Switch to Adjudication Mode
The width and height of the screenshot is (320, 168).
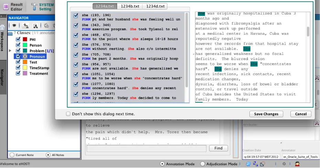coord(202,164)
